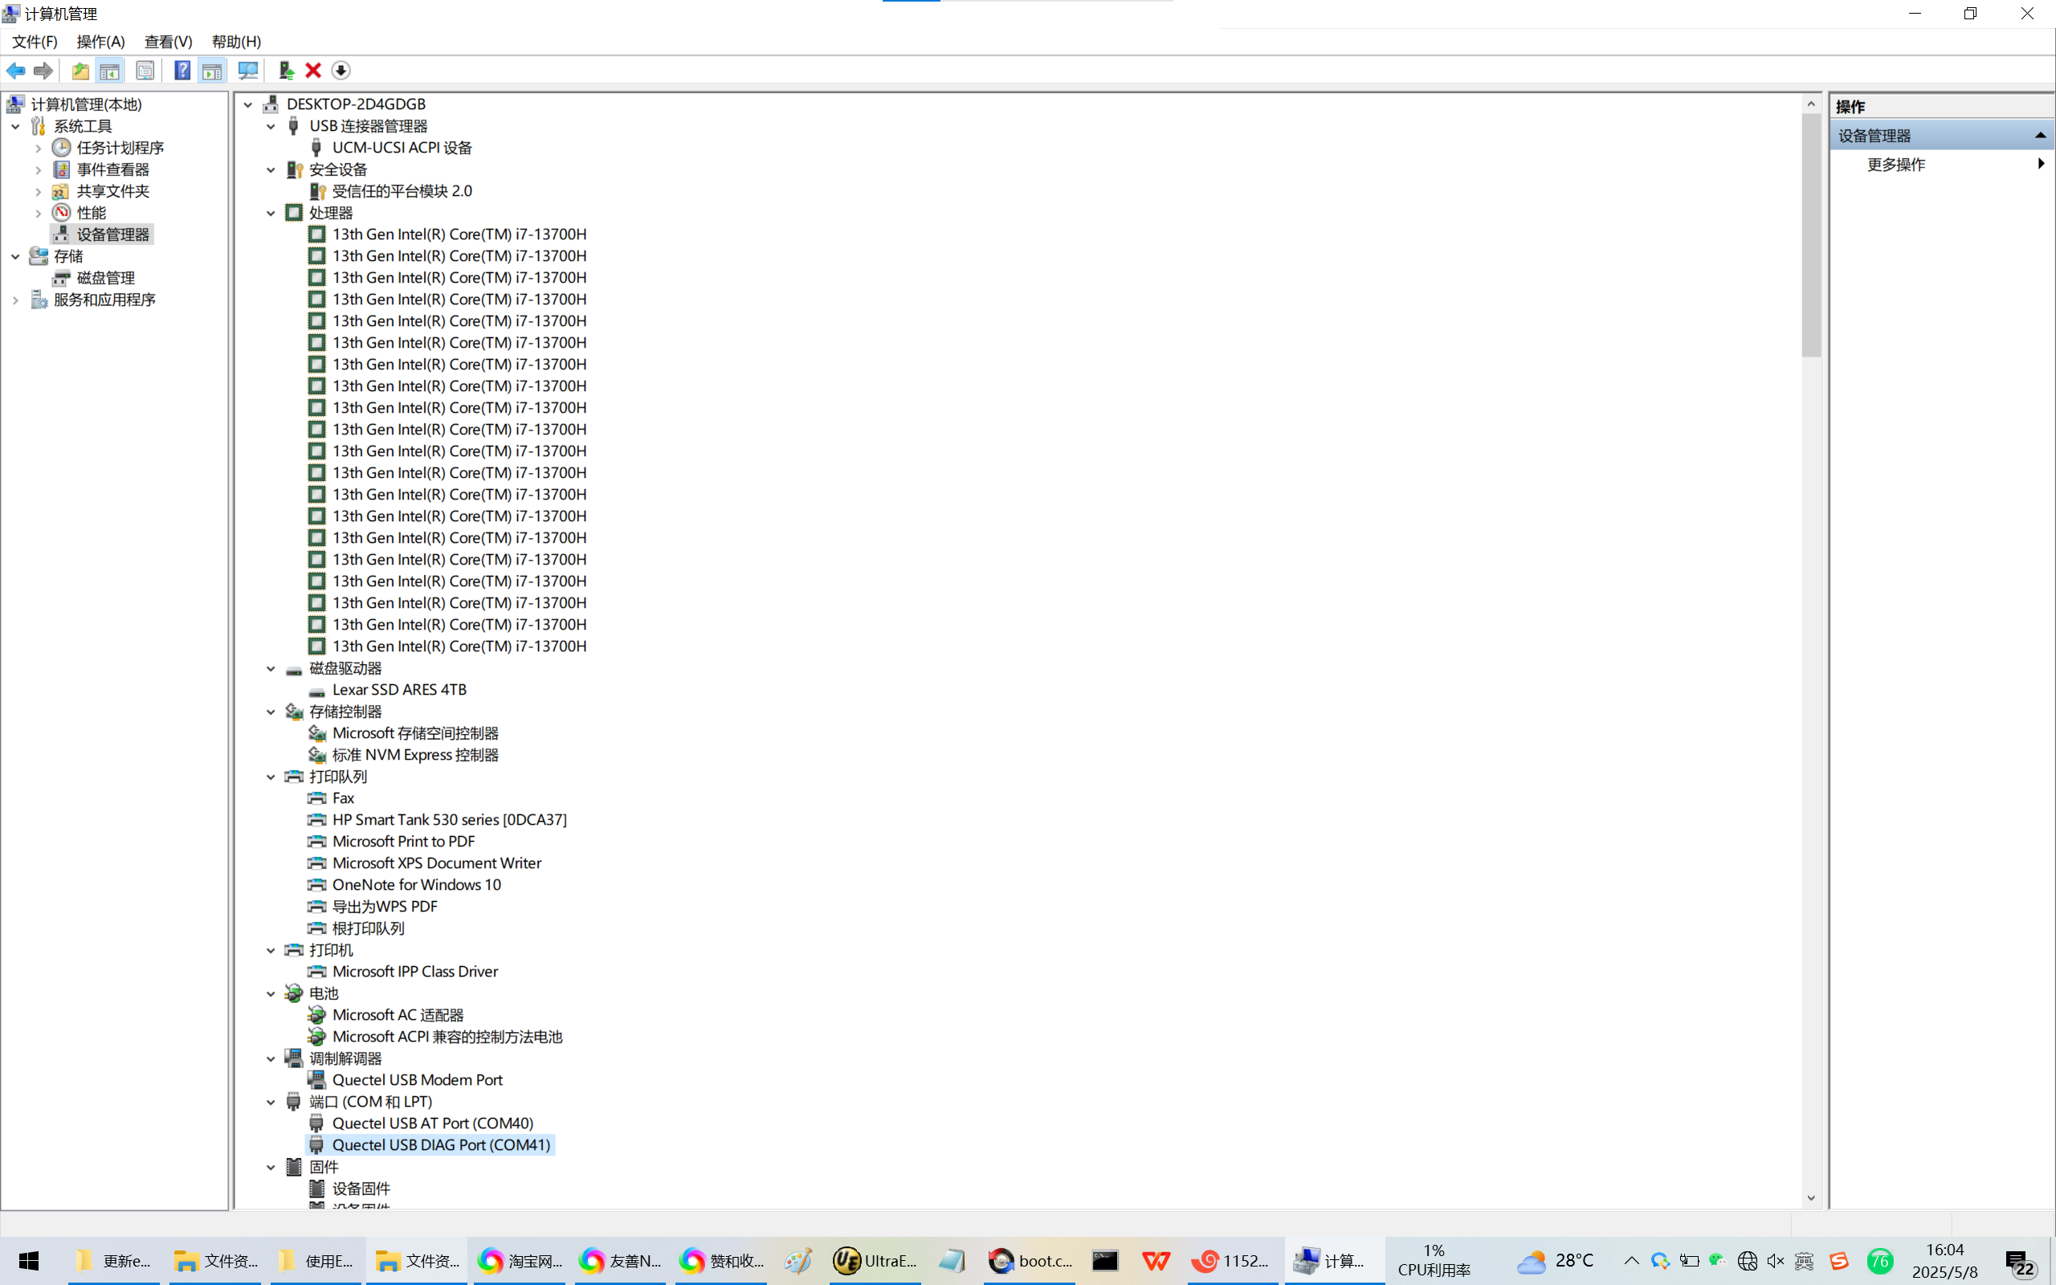Click the red X uninstall device icon
The width and height of the screenshot is (2056, 1285).
(312, 71)
